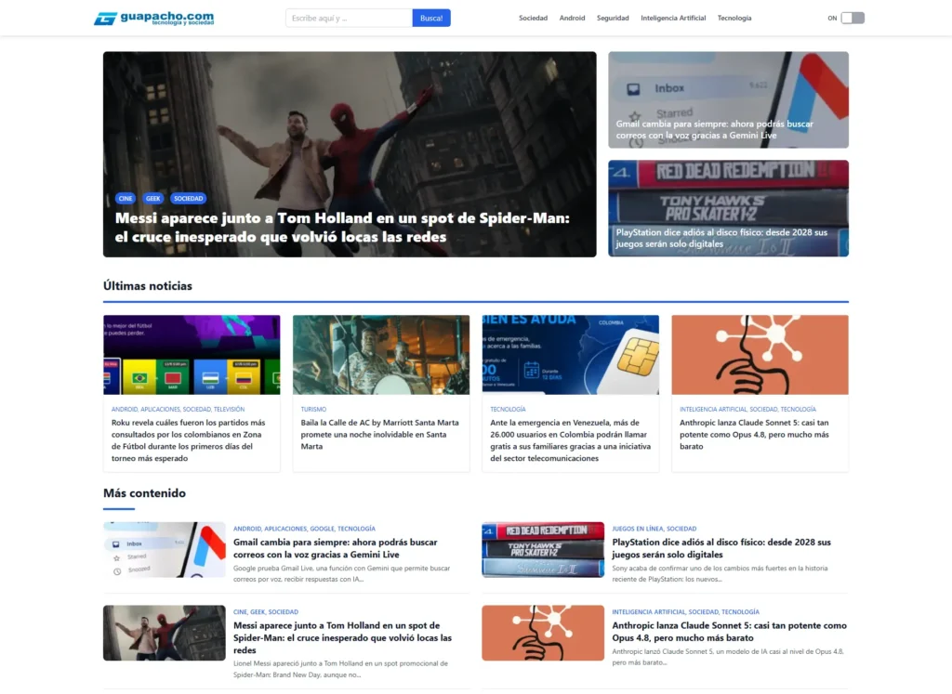Open the 'Google prueba Gmail Live' excerpt text
Viewport: 952px width, 694px height.
click(x=341, y=574)
